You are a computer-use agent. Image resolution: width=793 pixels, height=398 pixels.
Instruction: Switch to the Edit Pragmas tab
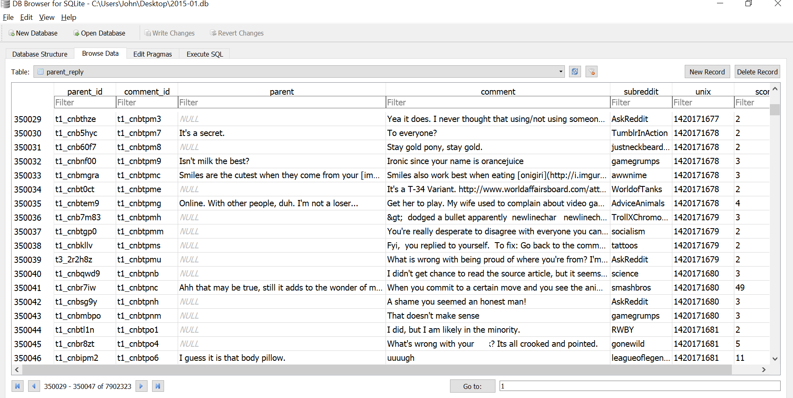pos(152,54)
